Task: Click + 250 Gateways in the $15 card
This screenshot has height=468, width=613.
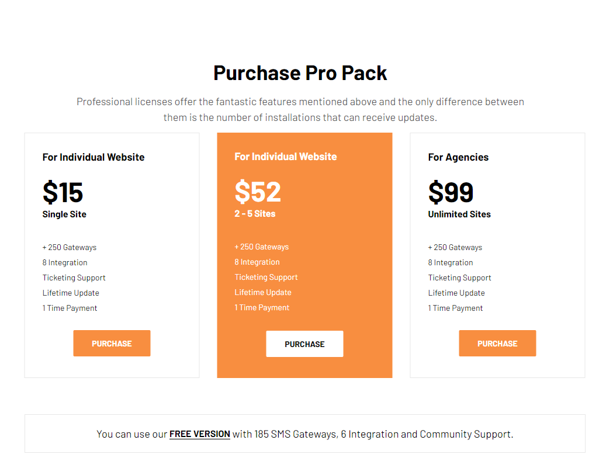Action: tap(70, 248)
